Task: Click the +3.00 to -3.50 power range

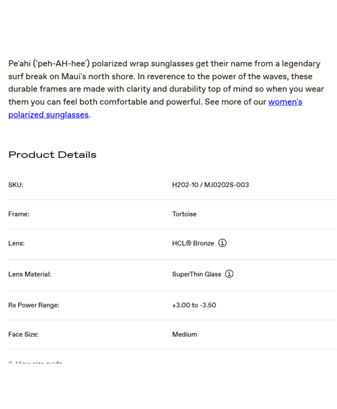Action: pyautogui.click(x=194, y=305)
